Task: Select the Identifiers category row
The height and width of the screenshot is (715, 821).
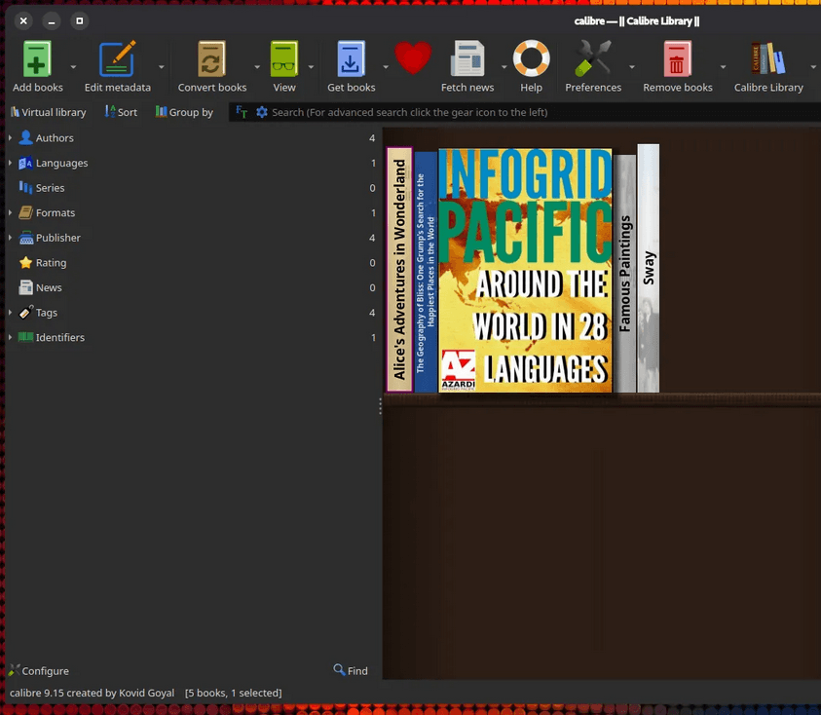Action: [192, 337]
